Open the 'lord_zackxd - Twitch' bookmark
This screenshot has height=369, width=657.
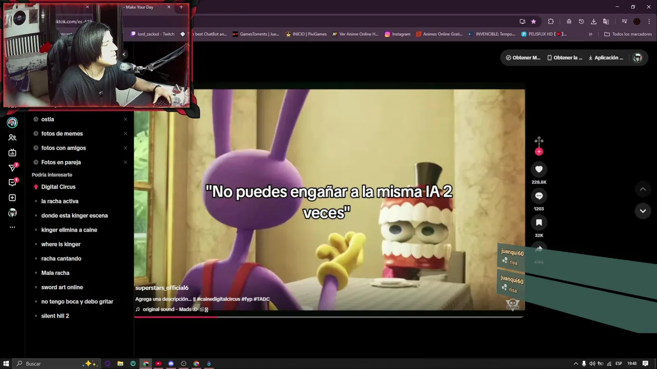(152, 34)
